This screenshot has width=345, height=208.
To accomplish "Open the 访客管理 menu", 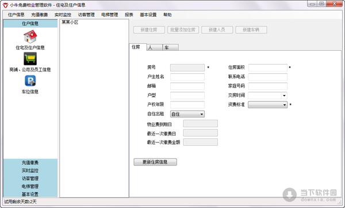I will pyautogui.click(x=86, y=15).
